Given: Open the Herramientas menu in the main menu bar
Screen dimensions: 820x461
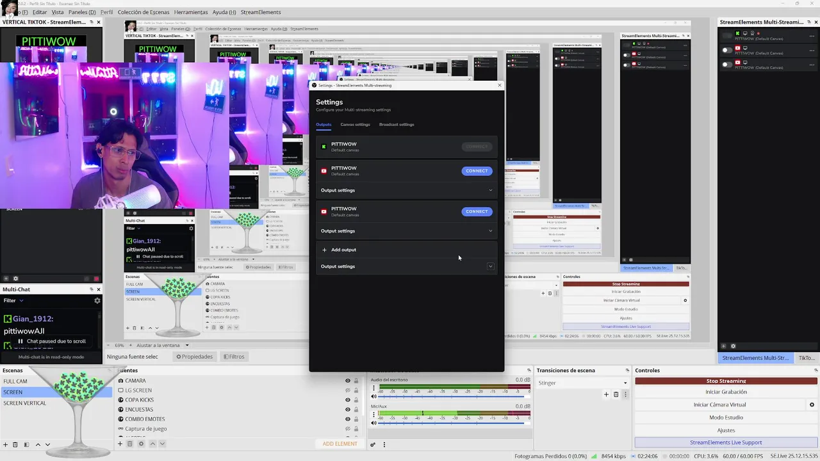Looking at the screenshot, I should (191, 12).
